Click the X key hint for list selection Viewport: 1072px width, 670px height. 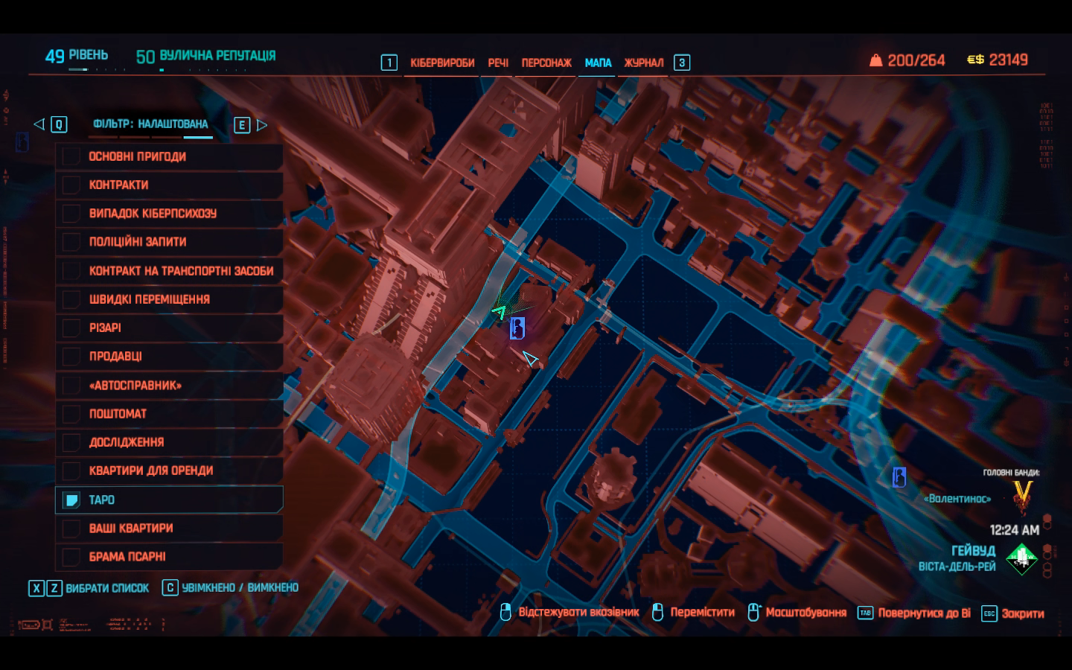point(36,588)
